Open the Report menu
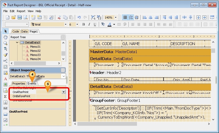The height and width of the screenshot is (133, 219). (x=21, y=11)
